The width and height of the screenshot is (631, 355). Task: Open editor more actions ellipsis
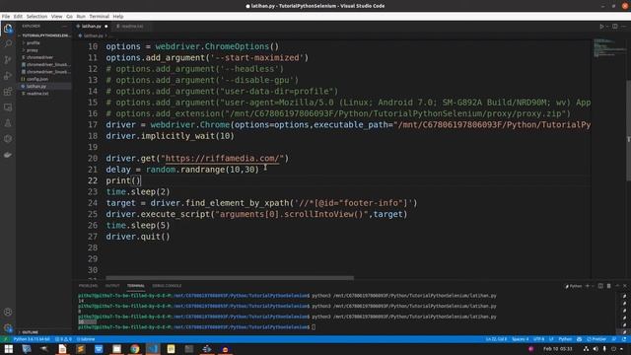pyautogui.click(x=624, y=27)
